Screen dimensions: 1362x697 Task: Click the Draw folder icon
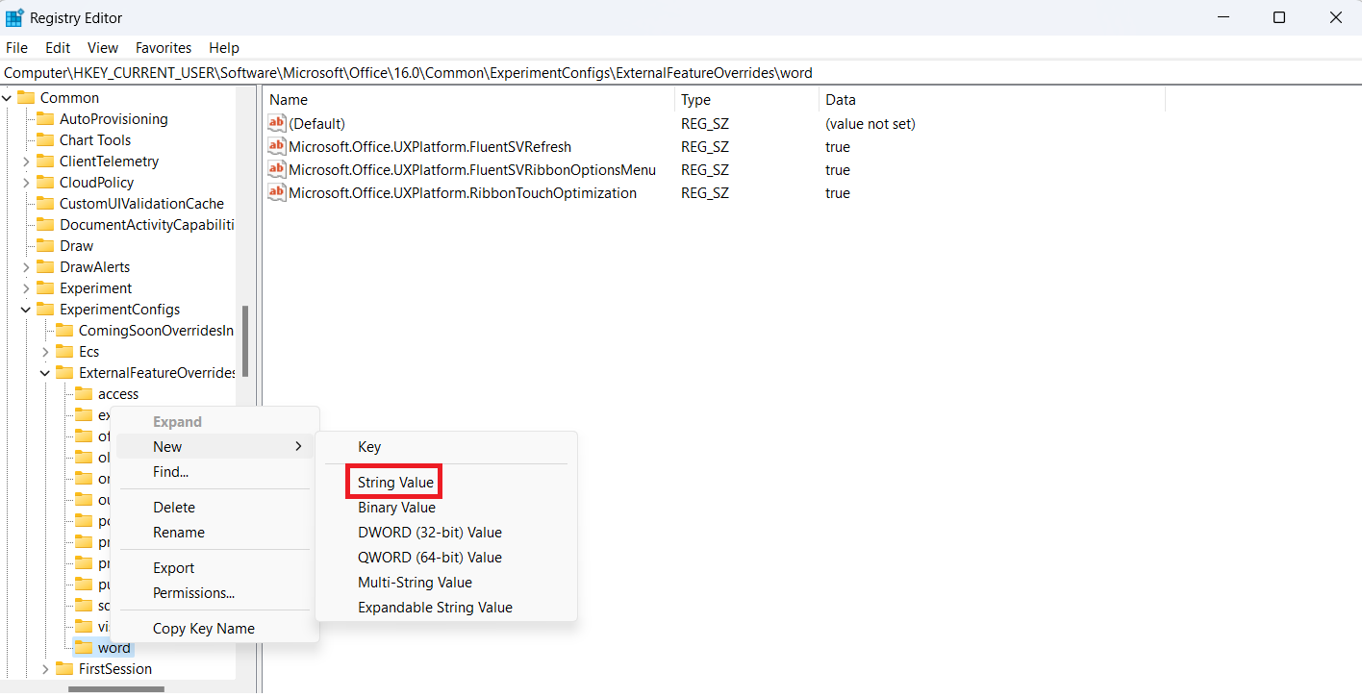[x=45, y=246]
